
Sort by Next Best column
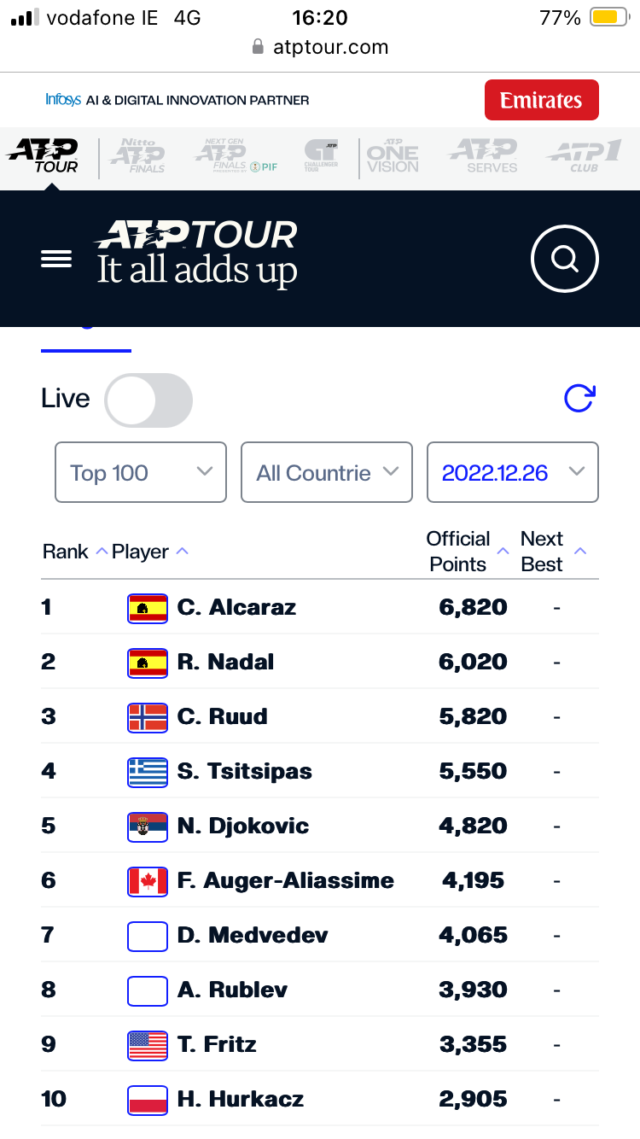[x=552, y=552]
